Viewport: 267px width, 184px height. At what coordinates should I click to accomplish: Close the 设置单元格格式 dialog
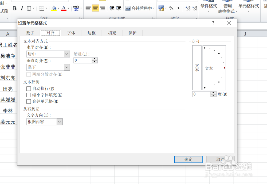coord(229,23)
